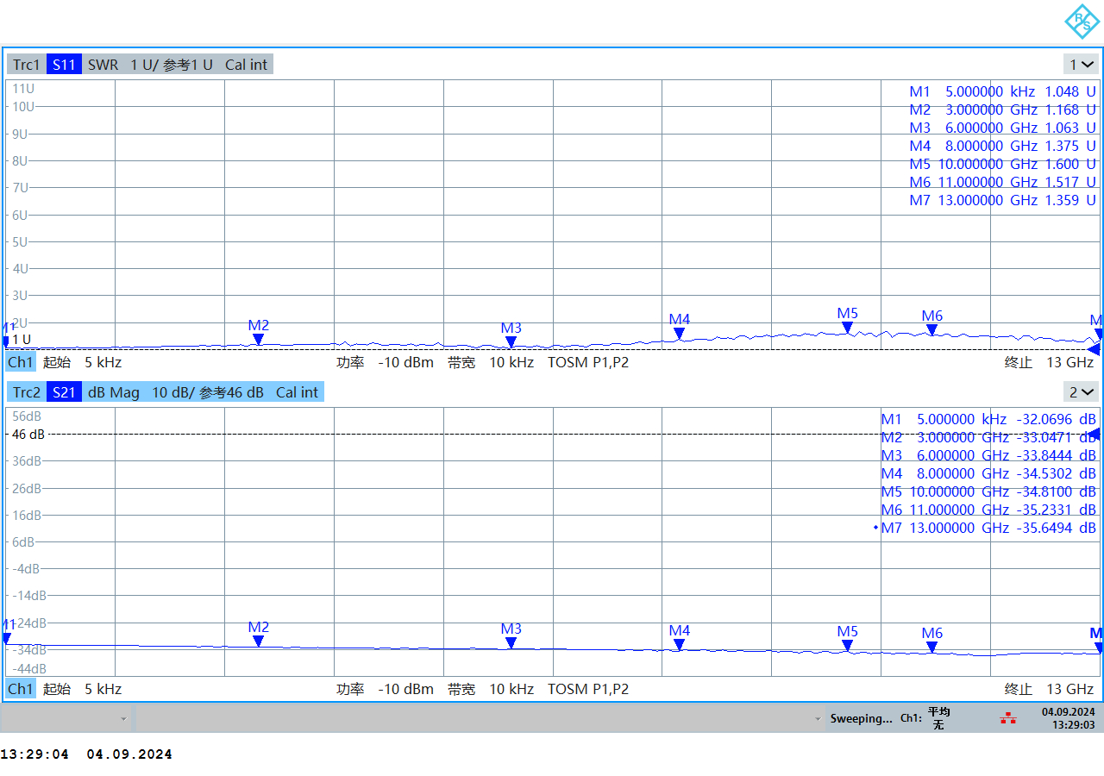Click the SWR format label
The image size is (1104, 776).
[103, 65]
